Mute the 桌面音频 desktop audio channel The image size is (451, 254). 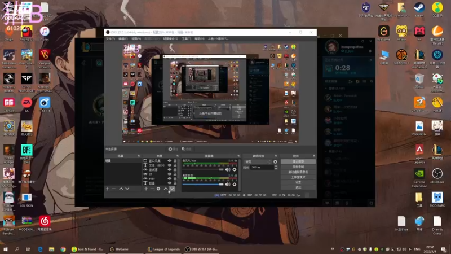click(228, 185)
